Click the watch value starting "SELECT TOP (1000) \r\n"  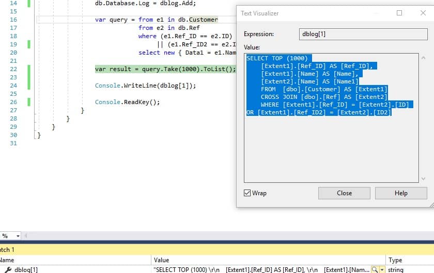pos(261,270)
